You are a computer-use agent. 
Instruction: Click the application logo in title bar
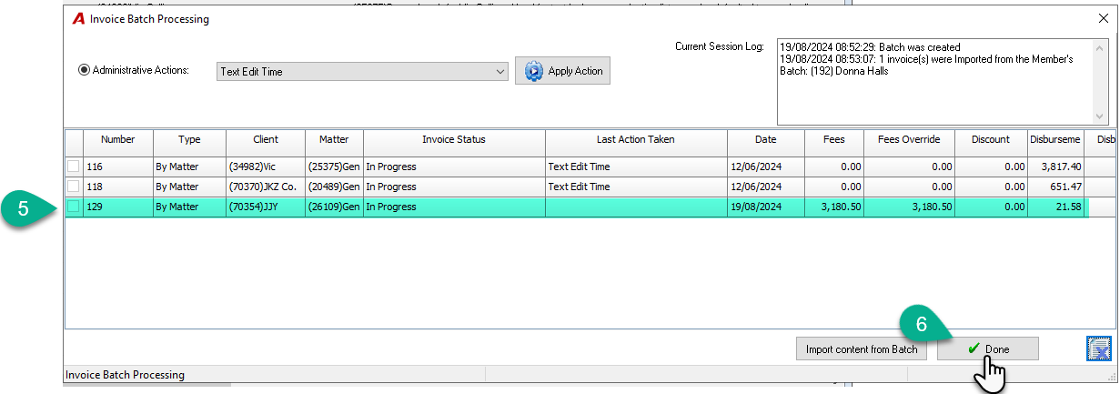(78, 19)
